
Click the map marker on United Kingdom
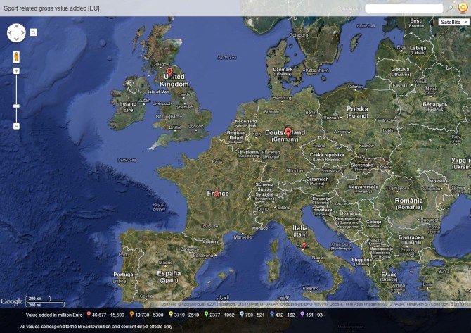[x=169, y=71]
